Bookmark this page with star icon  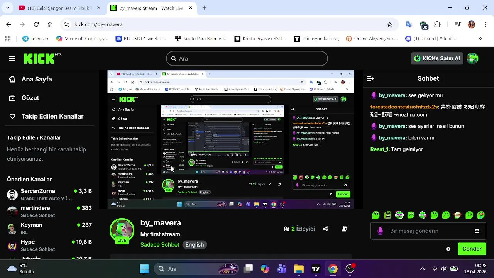click(x=390, y=24)
